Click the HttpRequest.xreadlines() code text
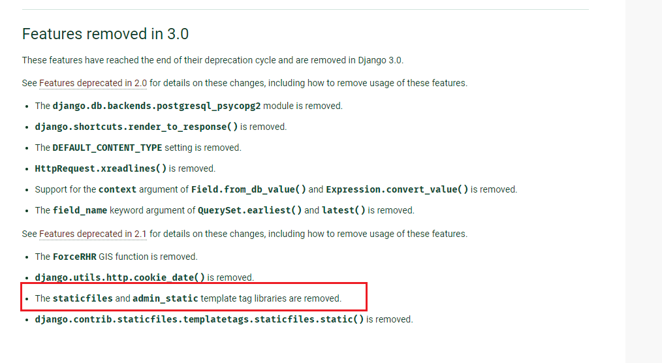 (x=101, y=169)
